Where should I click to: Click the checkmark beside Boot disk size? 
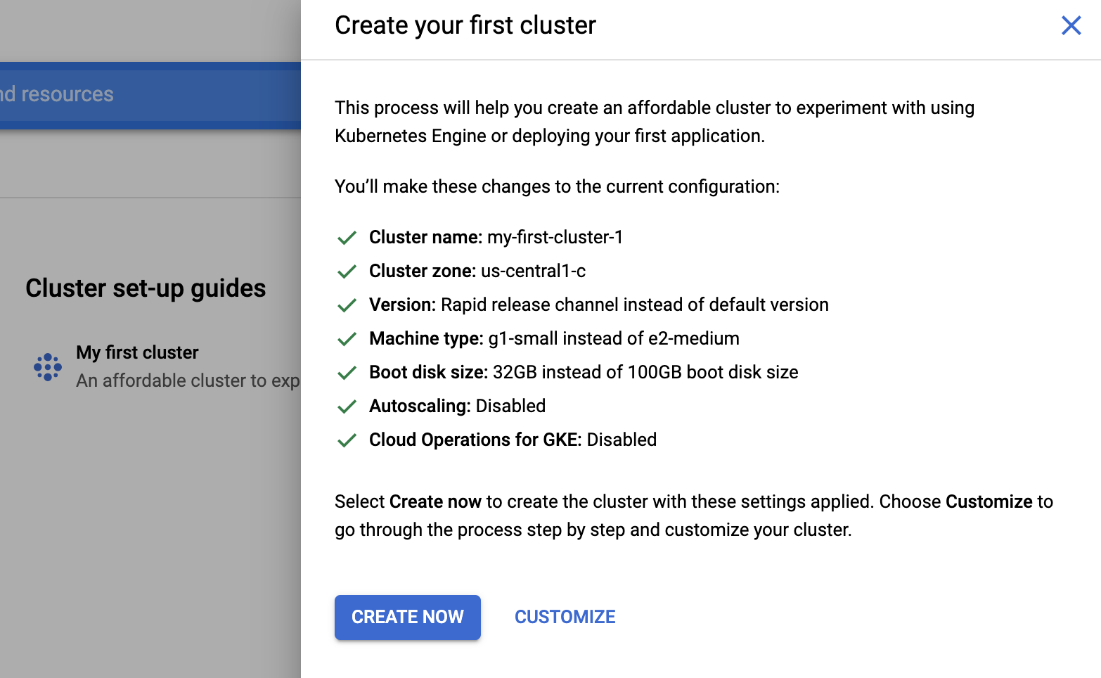pyautogui.click(x=347, y=373)
